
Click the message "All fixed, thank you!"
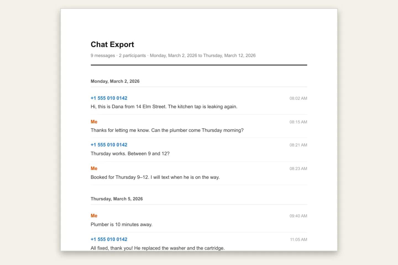click(x=158, y=248)
